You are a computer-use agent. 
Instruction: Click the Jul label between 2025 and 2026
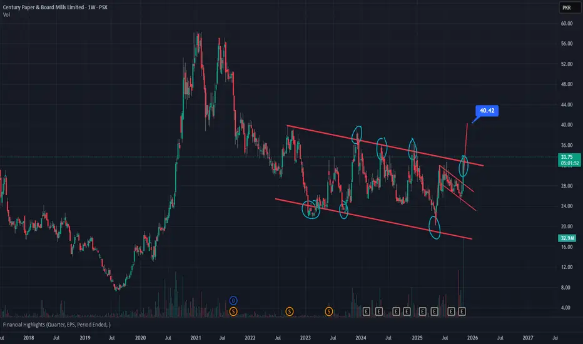tap(445, 338)
